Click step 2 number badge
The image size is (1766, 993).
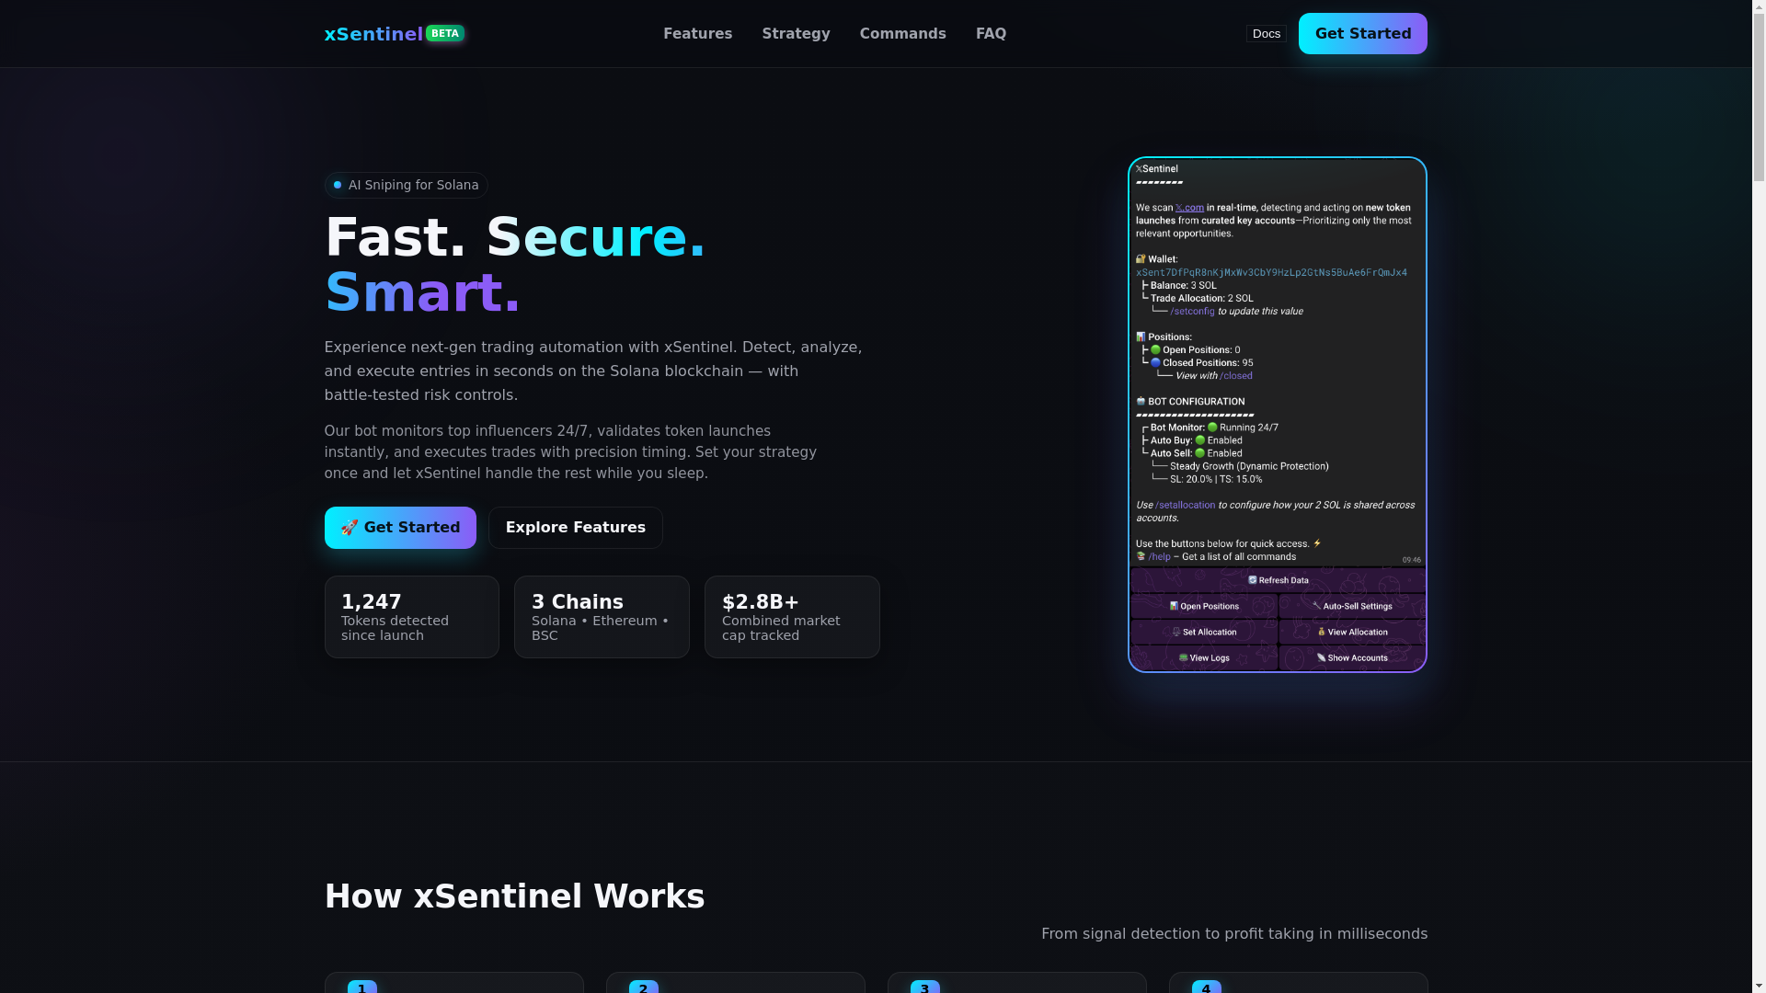tap(644, 987)
